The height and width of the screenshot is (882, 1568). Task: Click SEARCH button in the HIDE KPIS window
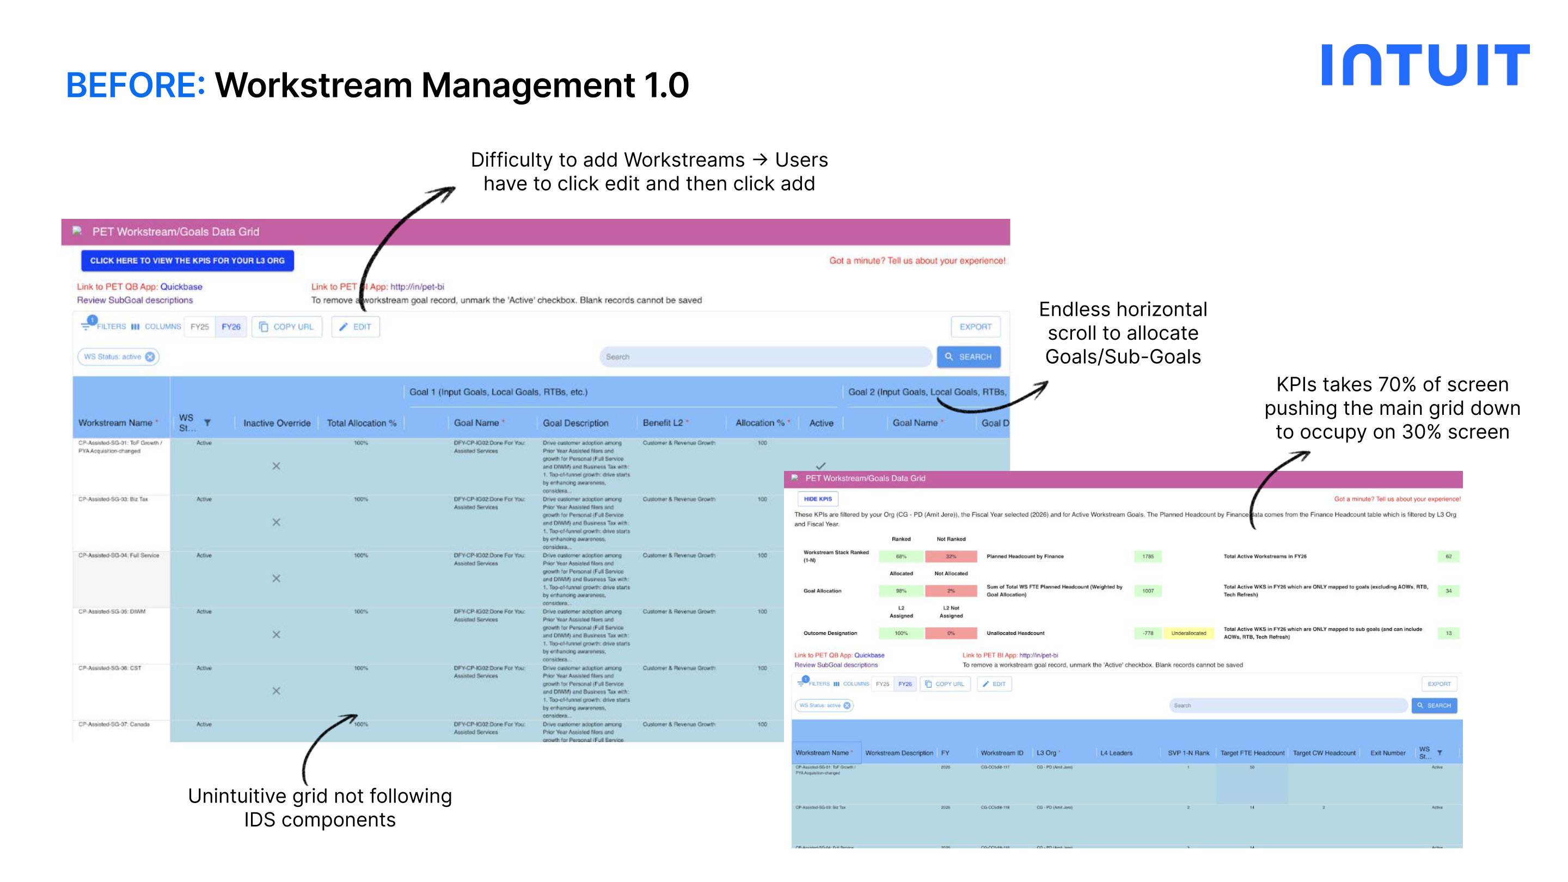(x=1434, y=706)
